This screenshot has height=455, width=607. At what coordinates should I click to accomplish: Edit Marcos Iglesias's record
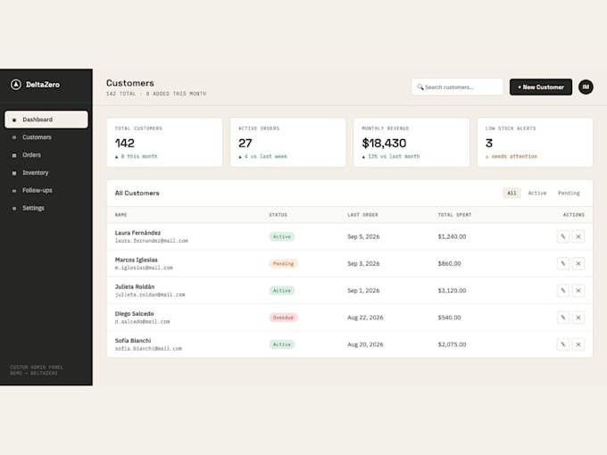click(x=563, y=263)
